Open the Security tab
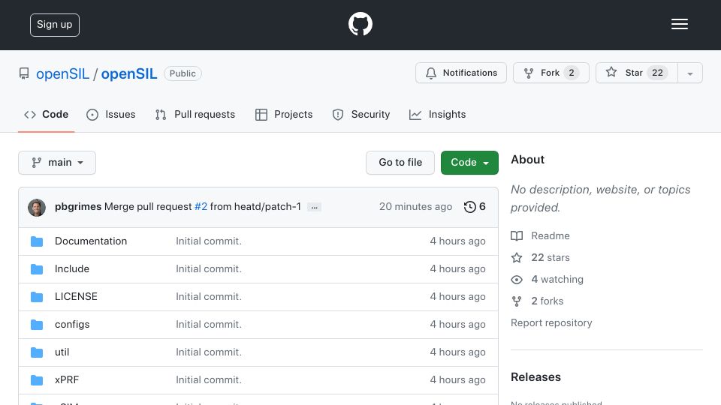Viewport: 721px width, 405px height. 361,114
